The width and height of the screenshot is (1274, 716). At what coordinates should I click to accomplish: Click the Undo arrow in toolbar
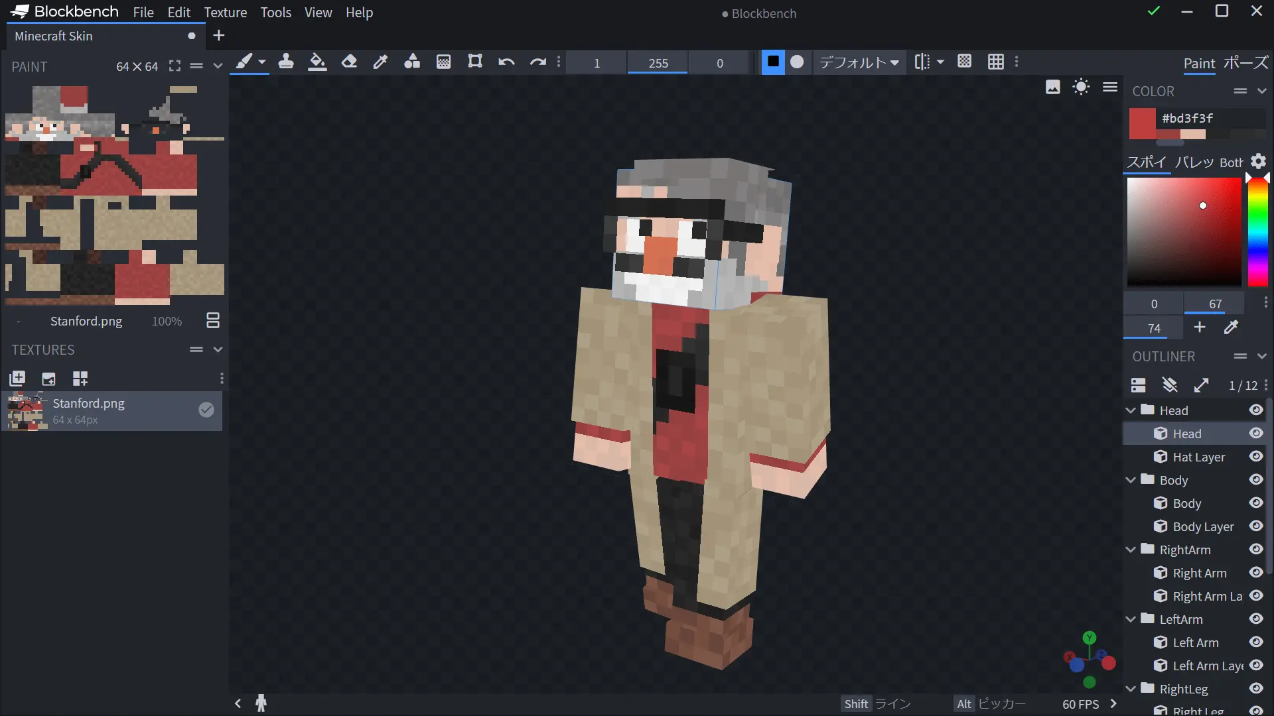point(506,62)
